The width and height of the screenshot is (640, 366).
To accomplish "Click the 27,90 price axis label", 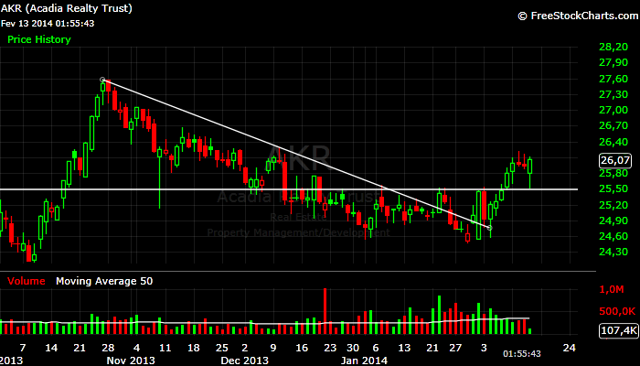I will 613,62.
